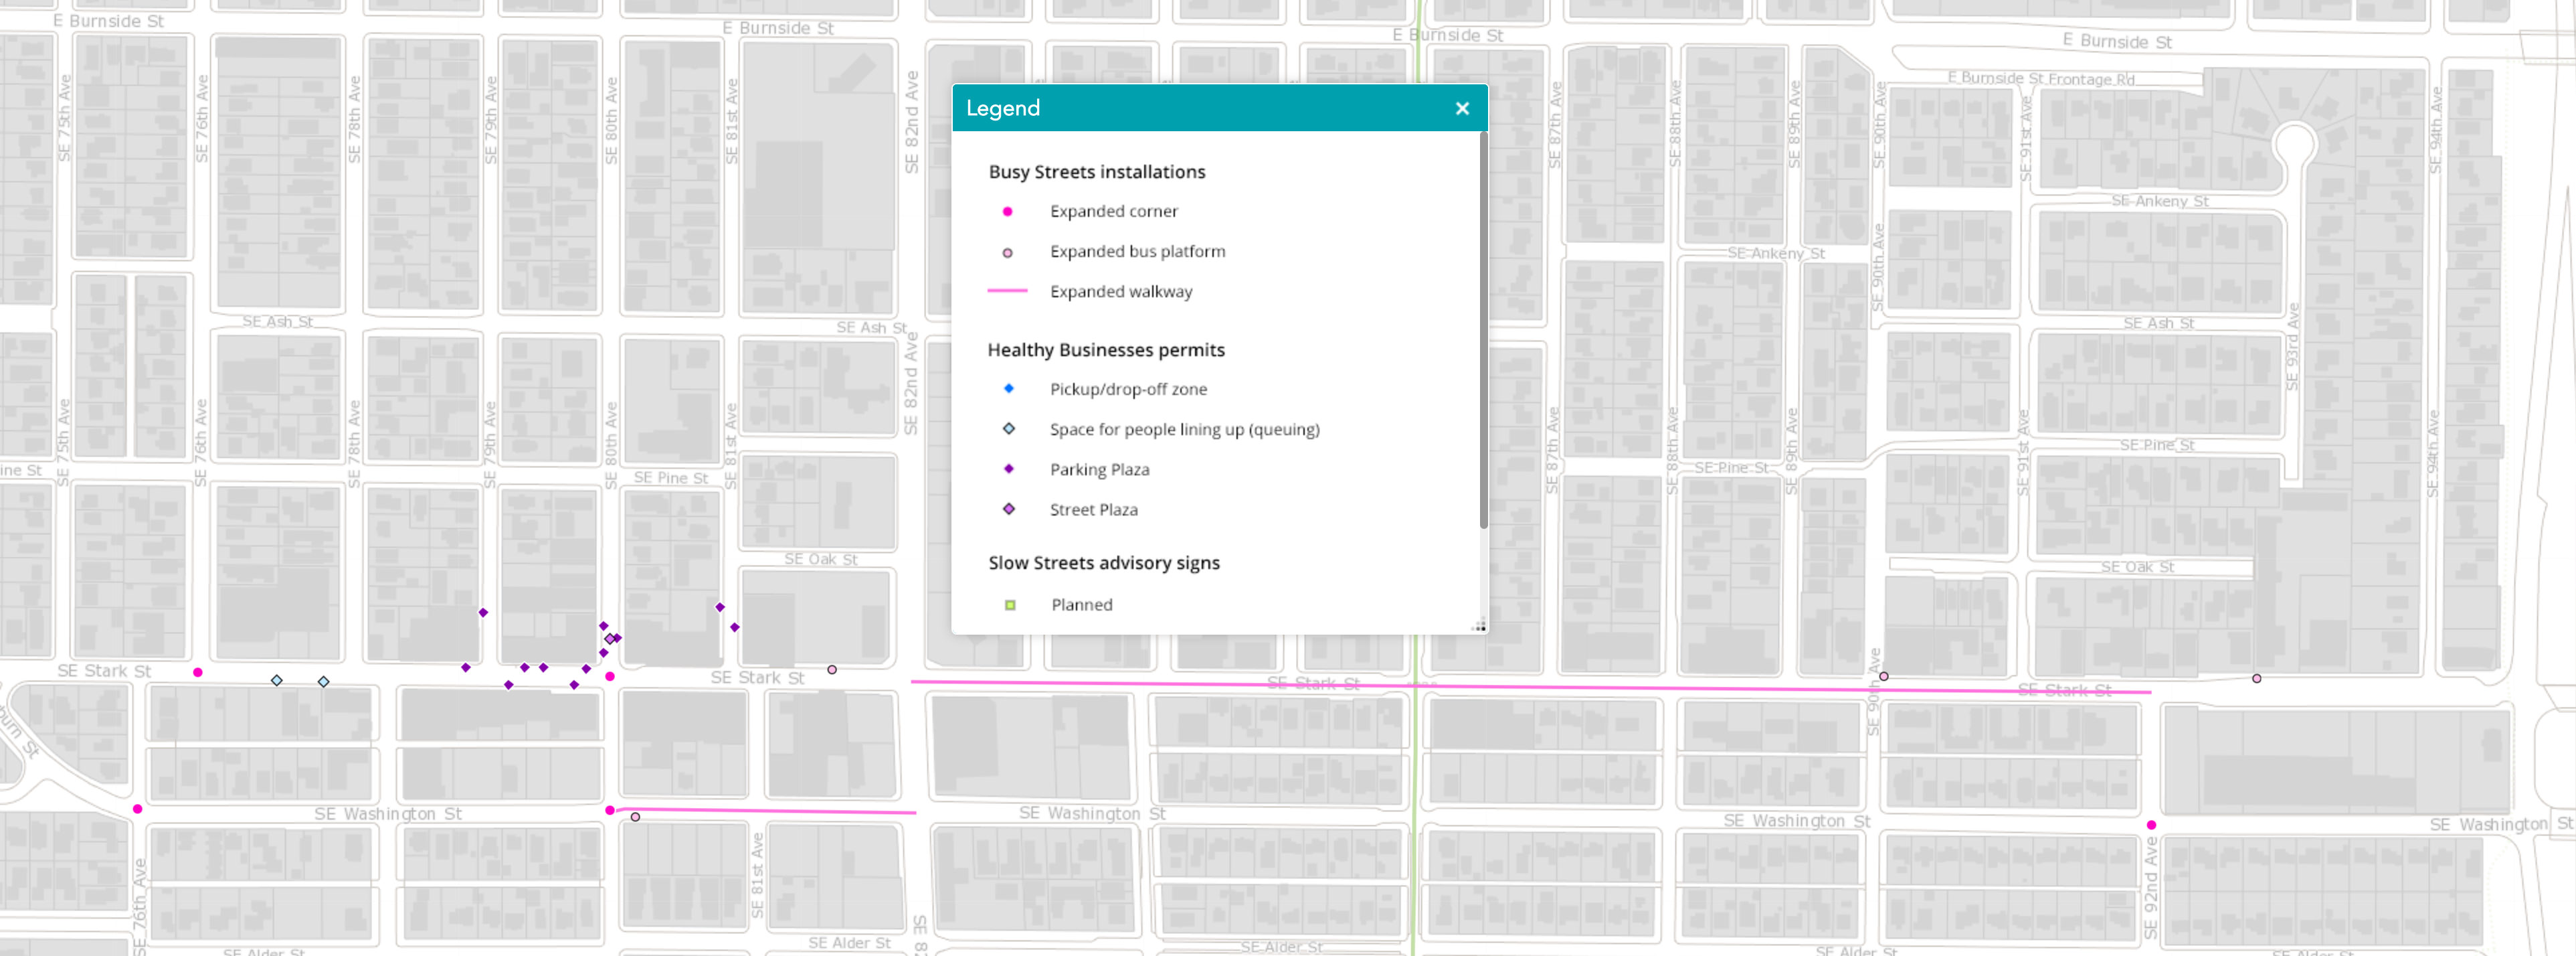Click the Street Plaza legend symbol

1008,509
